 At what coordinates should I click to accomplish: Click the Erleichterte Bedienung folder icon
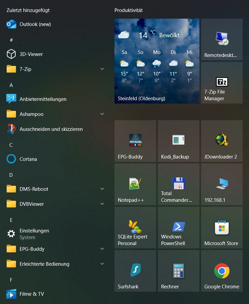(11, 263)
